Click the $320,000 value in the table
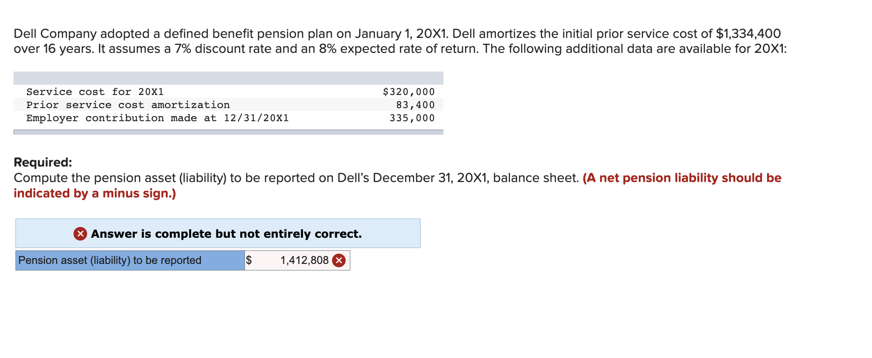Screen dimensions: 872x358 (x=408, y=92)
